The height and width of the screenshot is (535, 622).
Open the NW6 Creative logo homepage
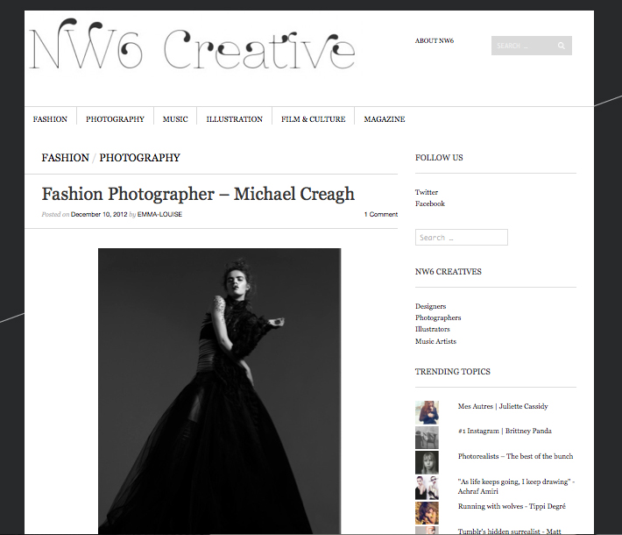193,48
